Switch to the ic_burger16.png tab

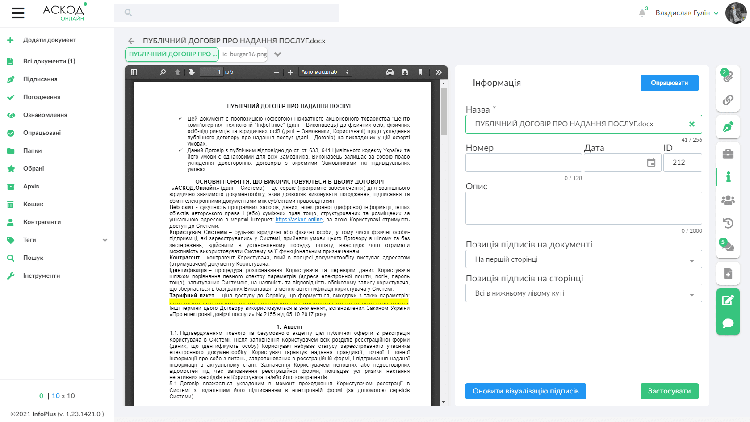244,54
